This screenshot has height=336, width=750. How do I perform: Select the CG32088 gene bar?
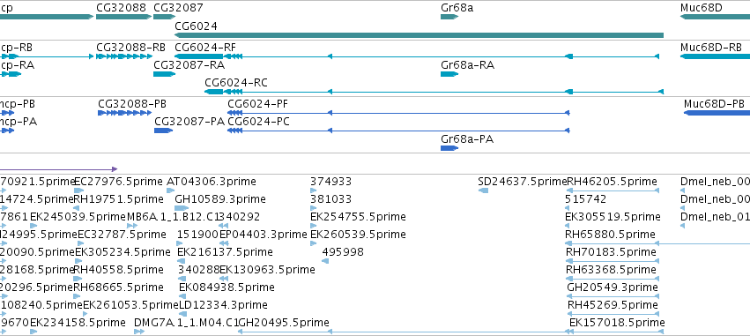pos(124,17)
